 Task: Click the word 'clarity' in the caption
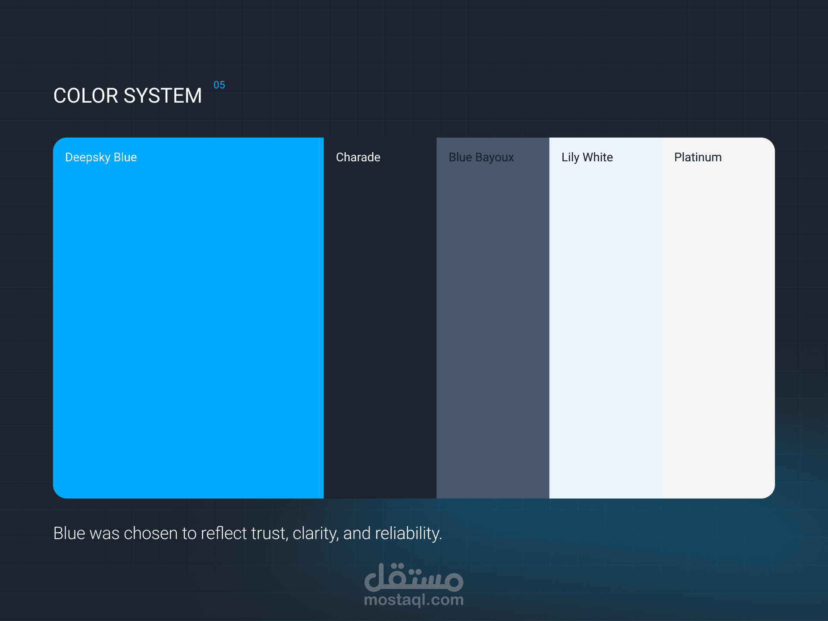click(315, 533)
